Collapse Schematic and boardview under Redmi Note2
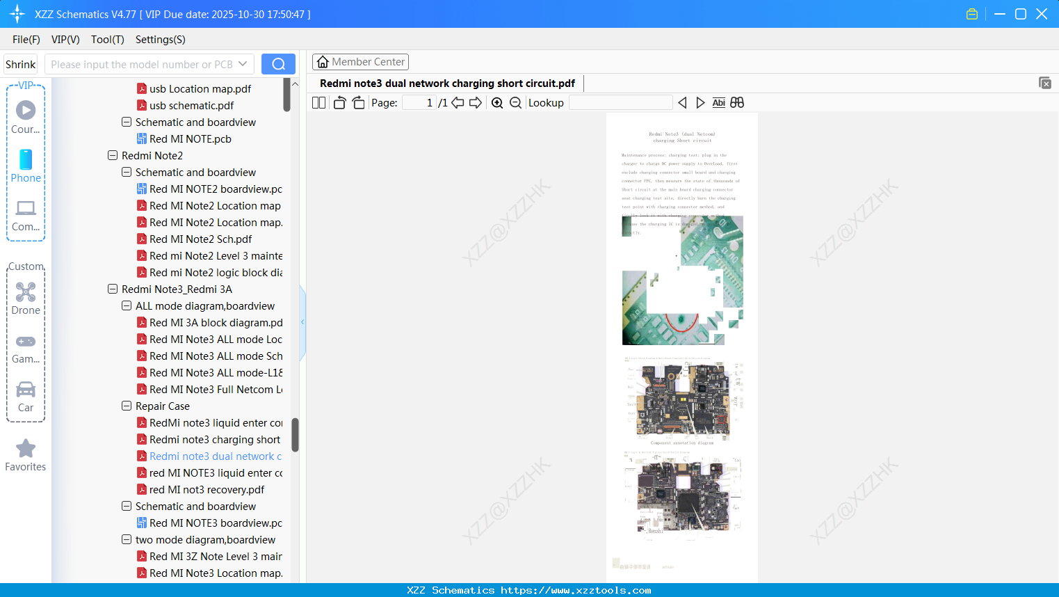This screenshot has width=1059, height=597. pyautogui.click(x=127, y=172)
